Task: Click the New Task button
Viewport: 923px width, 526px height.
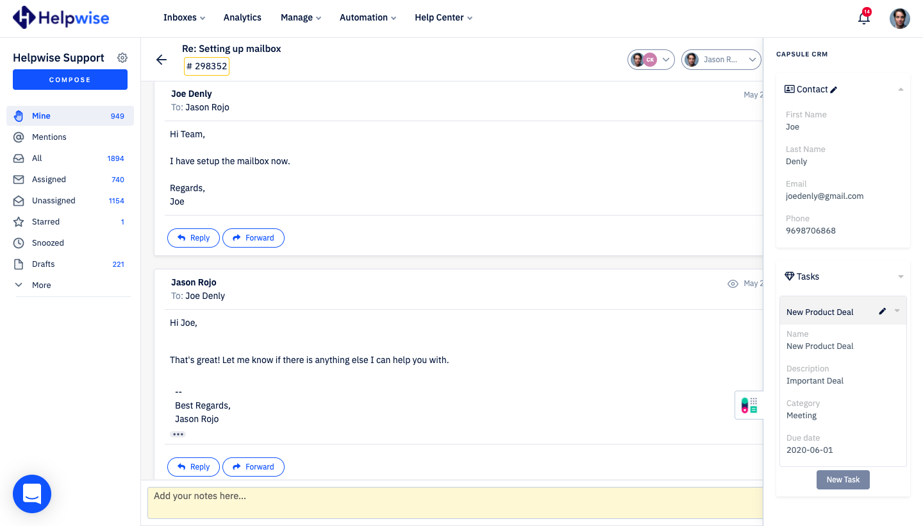Action: (x=843, y=480)
